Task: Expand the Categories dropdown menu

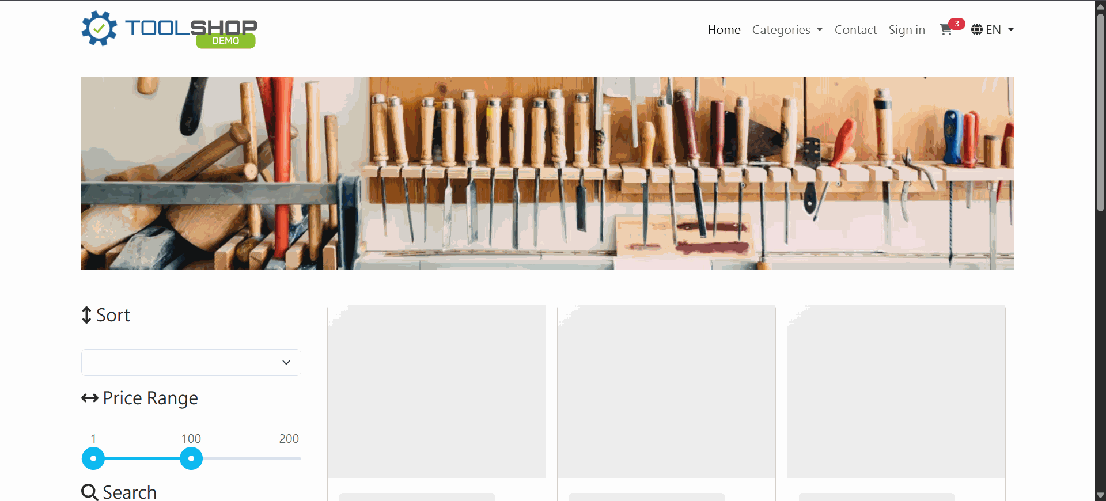Action: pos(787,30)
